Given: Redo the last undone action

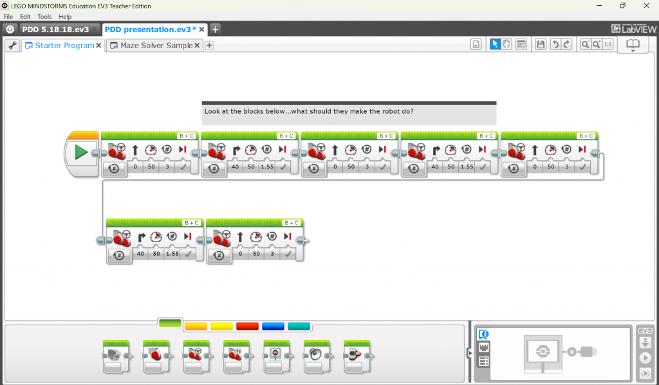Looking at the screenshot, I should click(x=566, y=44).
